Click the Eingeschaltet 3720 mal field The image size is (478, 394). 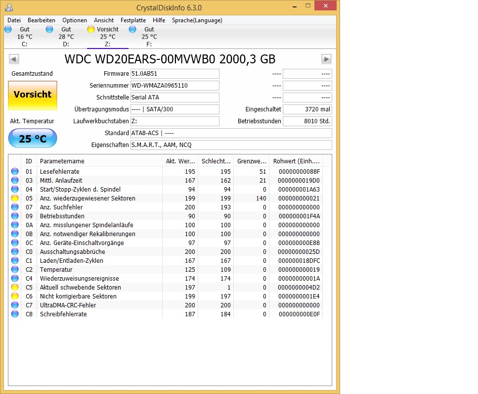tap(307, 109)
